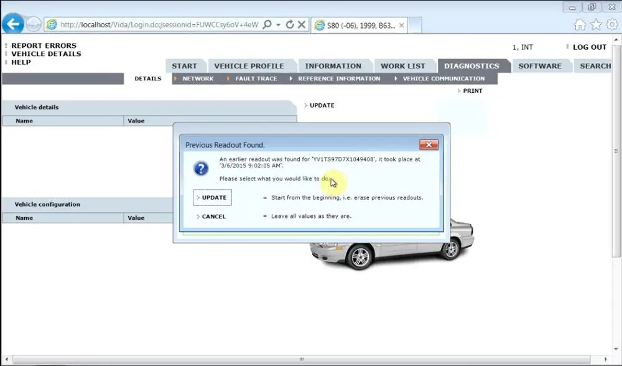Select the S80 (-06), 1999 browser tab

coord(359,26)
